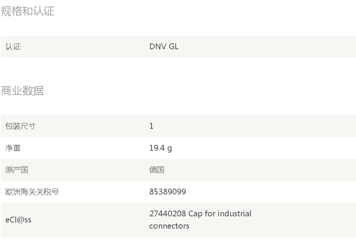Click the 商业数据 section heading
Screen dimensions: 356x239
click(22, 91)
